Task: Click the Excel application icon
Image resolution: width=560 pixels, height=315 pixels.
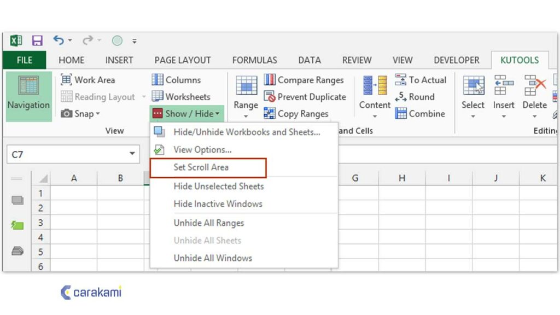Action: click(16, 40)
